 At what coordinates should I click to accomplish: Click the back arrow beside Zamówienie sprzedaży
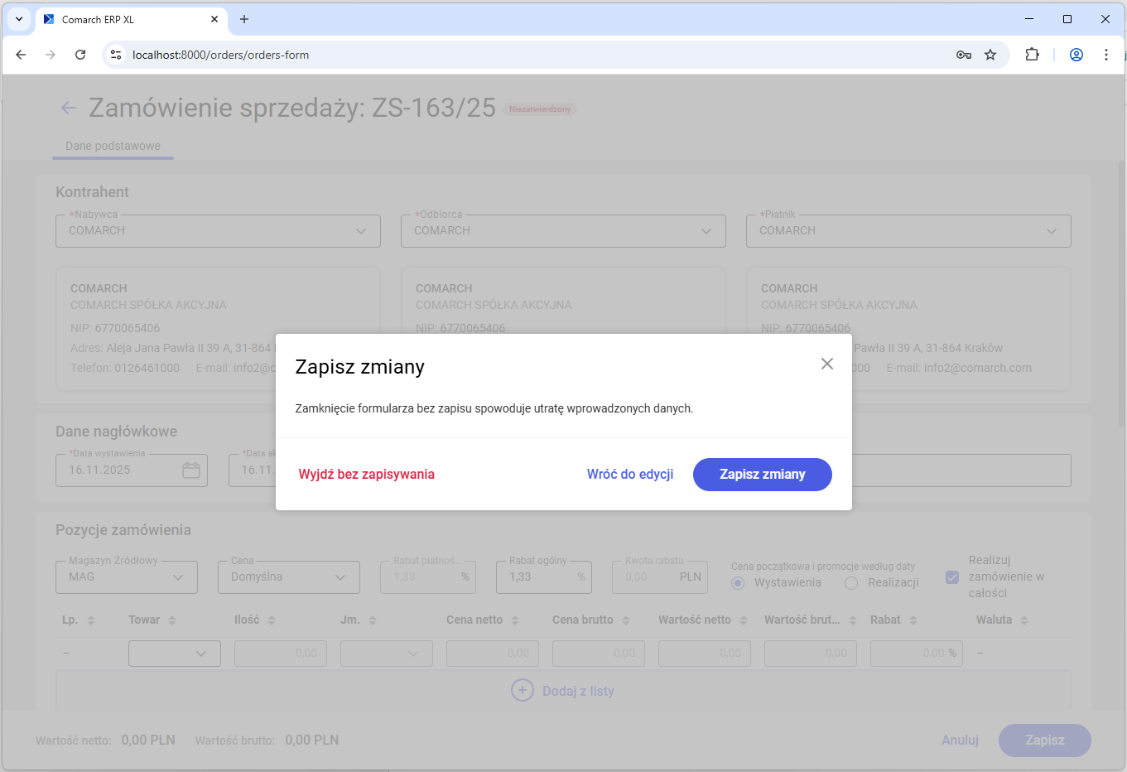coord(68,108)
